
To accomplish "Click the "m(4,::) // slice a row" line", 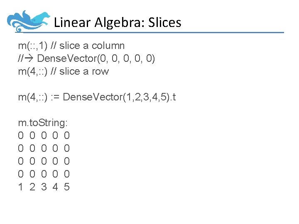I will (x=64, y=71).
